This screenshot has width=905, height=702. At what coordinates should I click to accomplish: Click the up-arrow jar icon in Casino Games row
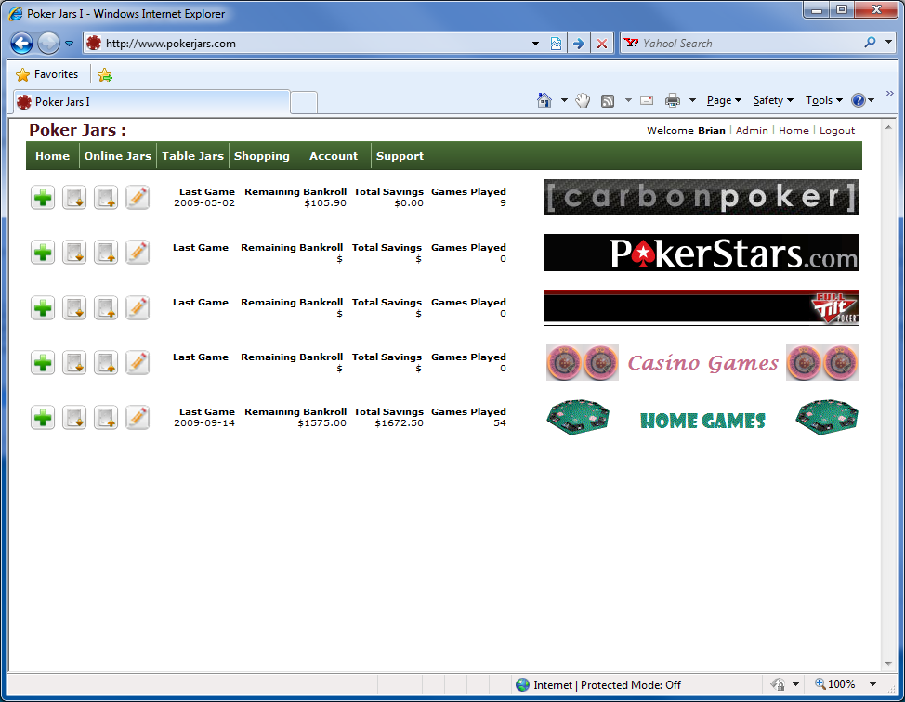click(x=106, y=363)
